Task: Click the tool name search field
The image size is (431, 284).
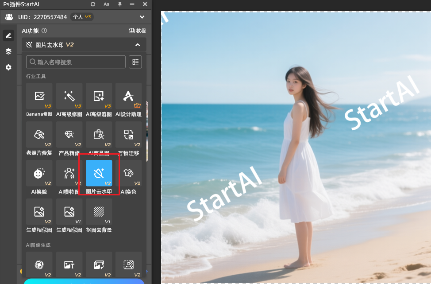Action: pyautogui.click(x=76, y=62)
